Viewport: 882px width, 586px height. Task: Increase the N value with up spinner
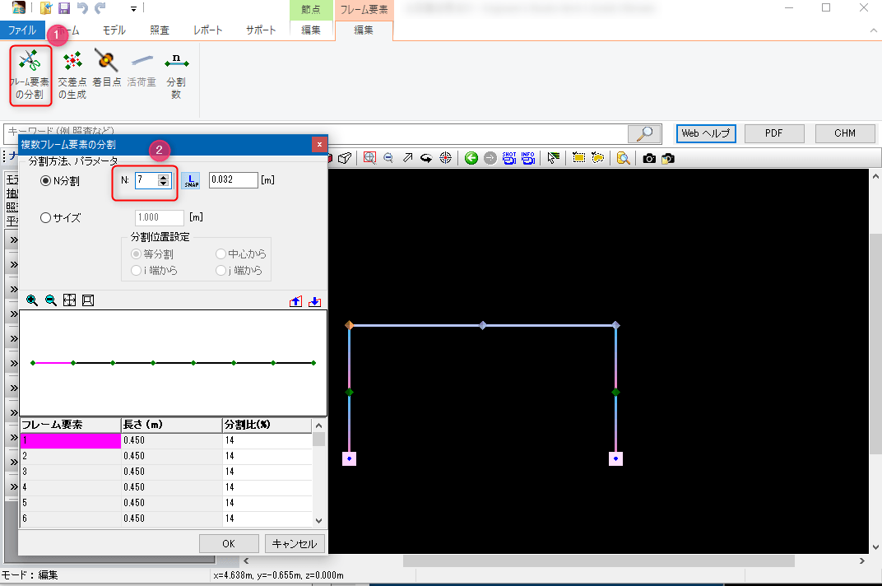click(163, 176)
